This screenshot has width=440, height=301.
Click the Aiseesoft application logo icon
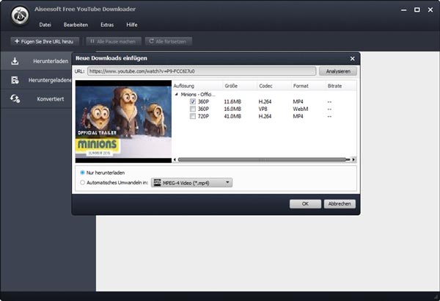point(20,15)
